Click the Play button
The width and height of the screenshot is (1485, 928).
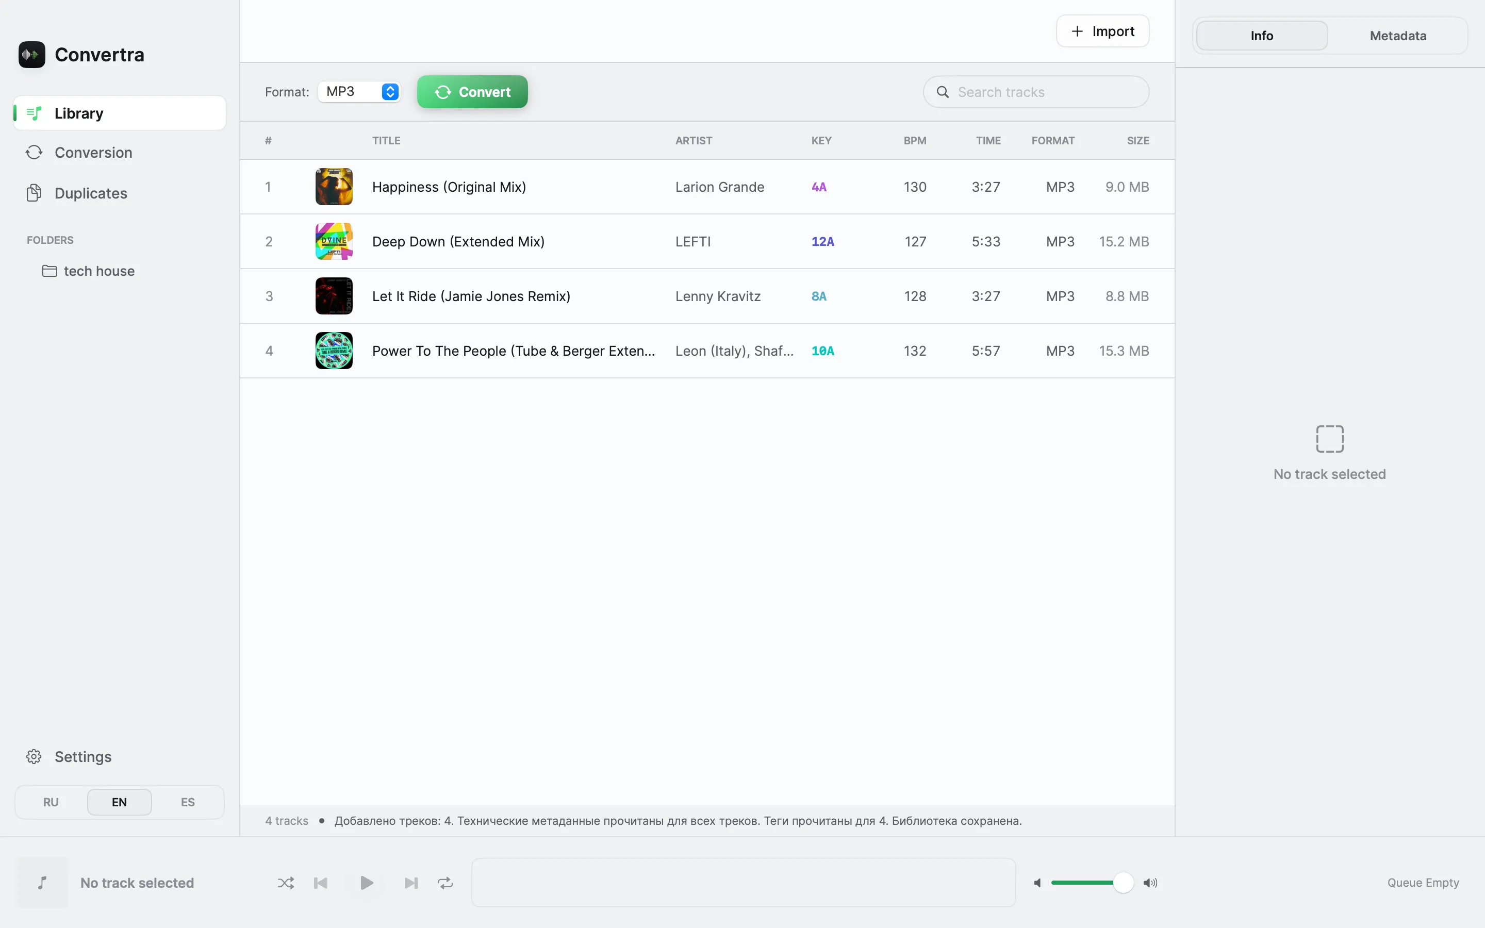(x=366, y=883)
